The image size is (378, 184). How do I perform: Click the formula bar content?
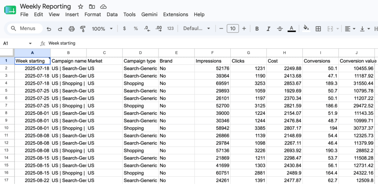click(x=62, y=43)
